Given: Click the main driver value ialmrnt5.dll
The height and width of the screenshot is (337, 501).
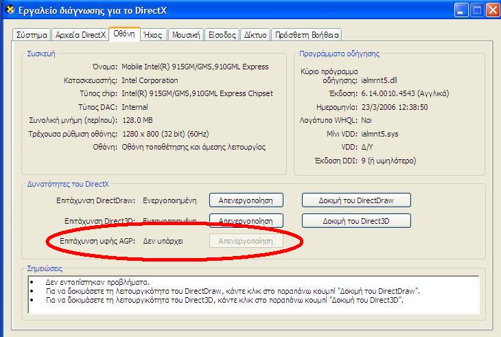Looking at the screenshot, I should 380,80.
